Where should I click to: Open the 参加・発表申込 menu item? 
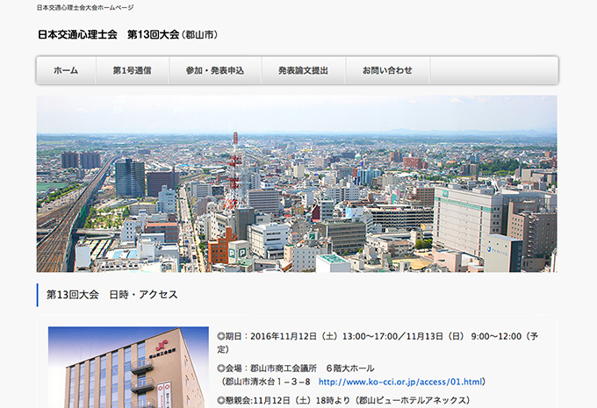(x=215, y=70)
